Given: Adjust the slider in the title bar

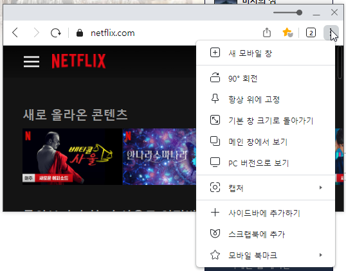Looking at the screenshot, I should coord(287,13).
